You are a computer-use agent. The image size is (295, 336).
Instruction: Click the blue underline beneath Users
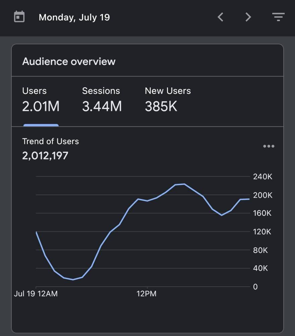coord(41,125)
